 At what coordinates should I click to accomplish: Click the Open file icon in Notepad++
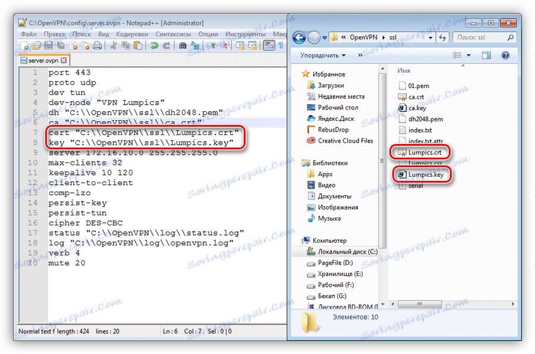click(x=36, y=46)
